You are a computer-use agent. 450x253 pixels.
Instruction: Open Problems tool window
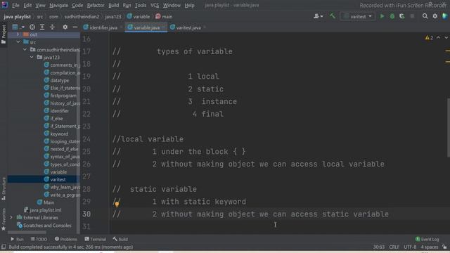coord(65,239)
